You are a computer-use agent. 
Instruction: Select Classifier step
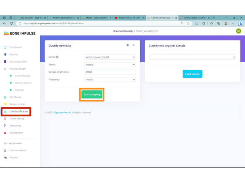point(19,90)
